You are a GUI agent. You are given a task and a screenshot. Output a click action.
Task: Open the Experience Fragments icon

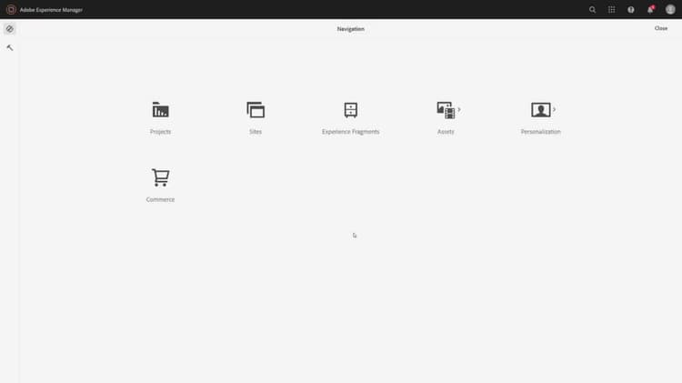pyautogui.click(x=351, y=110)
